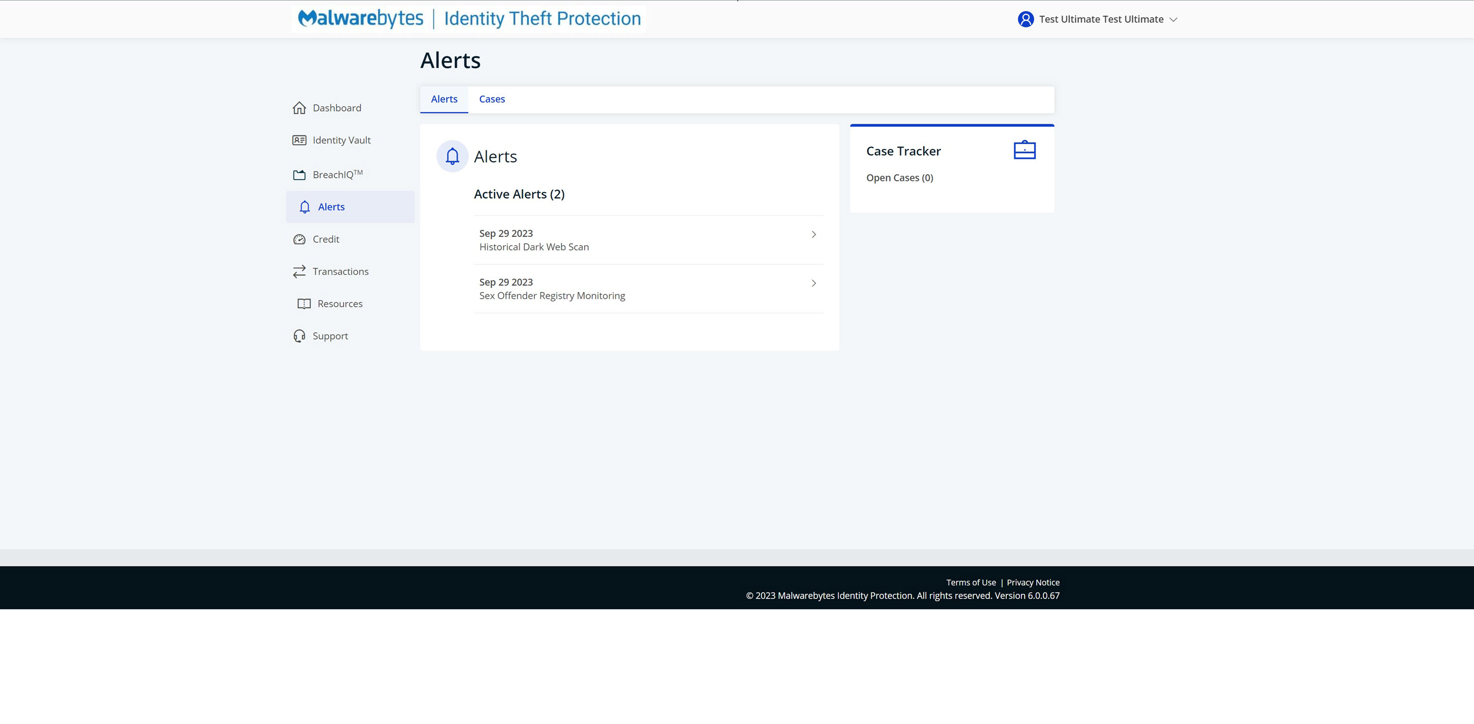Click the BreachIQ folder icon
This screenshot has height=724, width=1474.
[x=299, y=175]
